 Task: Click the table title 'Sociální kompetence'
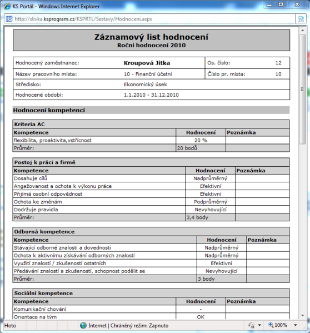pos(43,294)
